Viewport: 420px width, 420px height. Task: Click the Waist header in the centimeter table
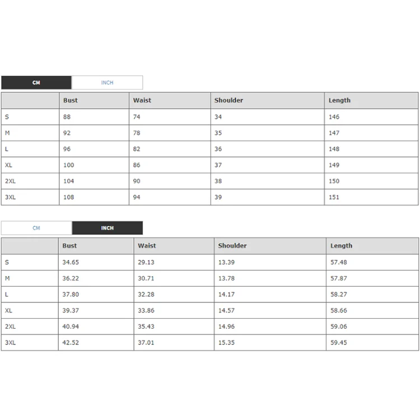142,100
